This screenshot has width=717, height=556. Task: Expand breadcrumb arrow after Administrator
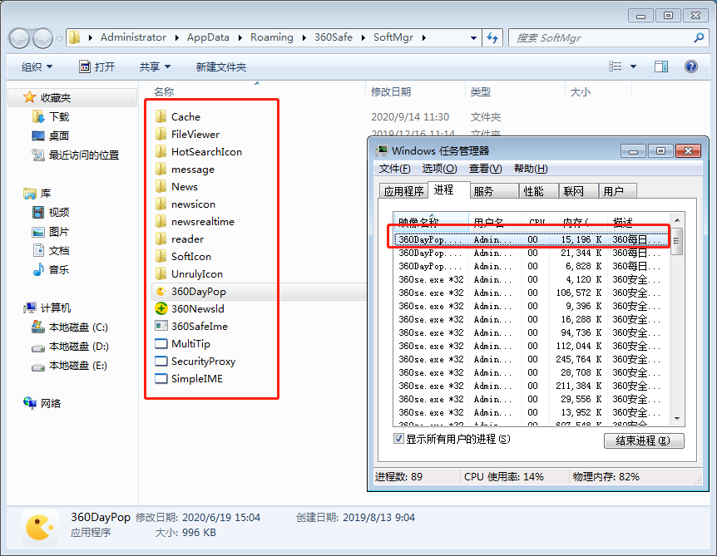pyautogui.click(x=177, y=37)
